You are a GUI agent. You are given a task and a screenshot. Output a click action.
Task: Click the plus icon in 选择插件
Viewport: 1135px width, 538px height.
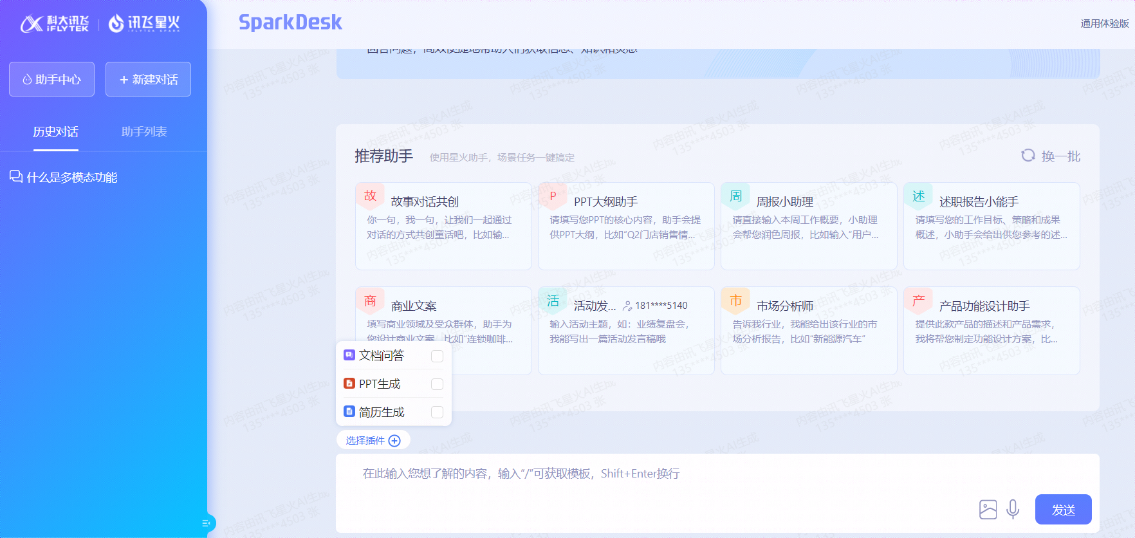point(394,441)
